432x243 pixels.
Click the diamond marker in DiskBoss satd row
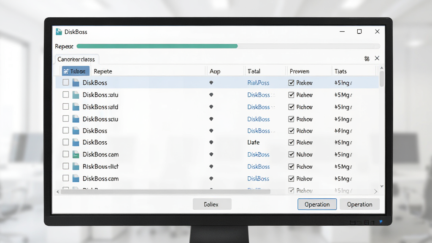tap(211, 107)
